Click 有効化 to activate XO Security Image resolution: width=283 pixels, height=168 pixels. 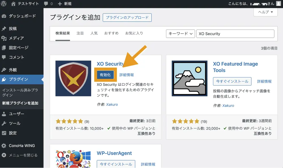105,75
